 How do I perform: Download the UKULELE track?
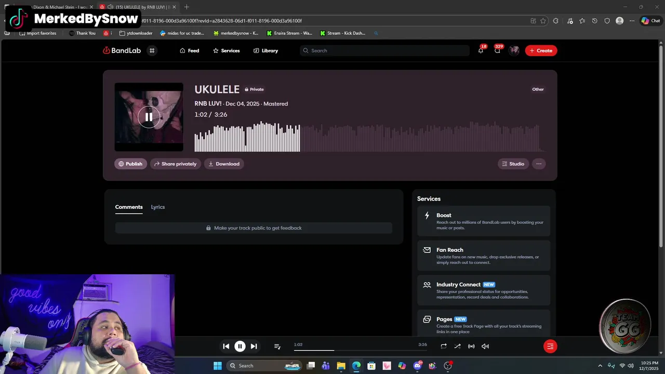[224, 164]
